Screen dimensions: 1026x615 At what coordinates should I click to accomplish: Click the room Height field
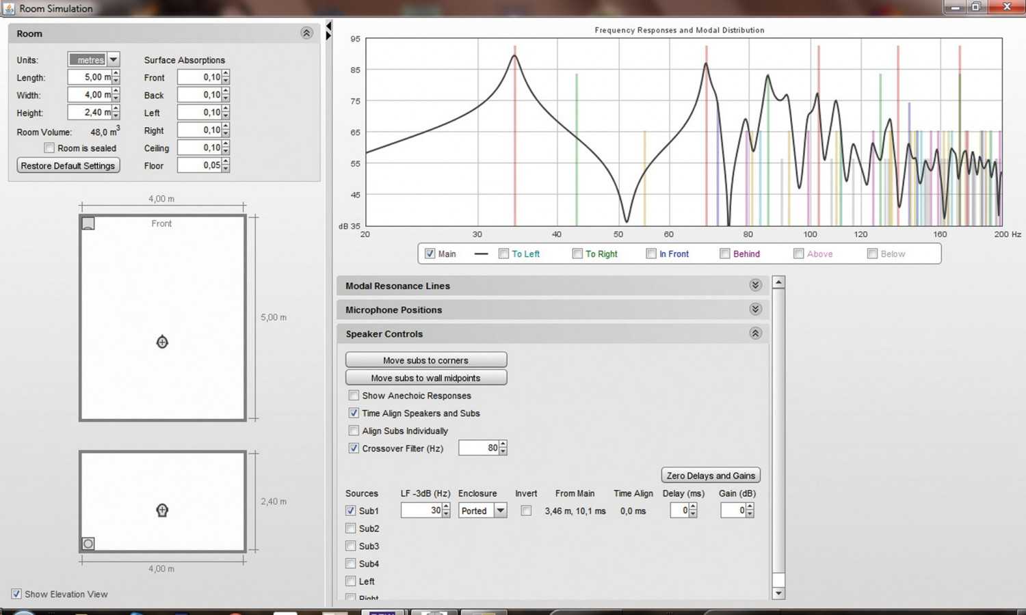(90, 113)
